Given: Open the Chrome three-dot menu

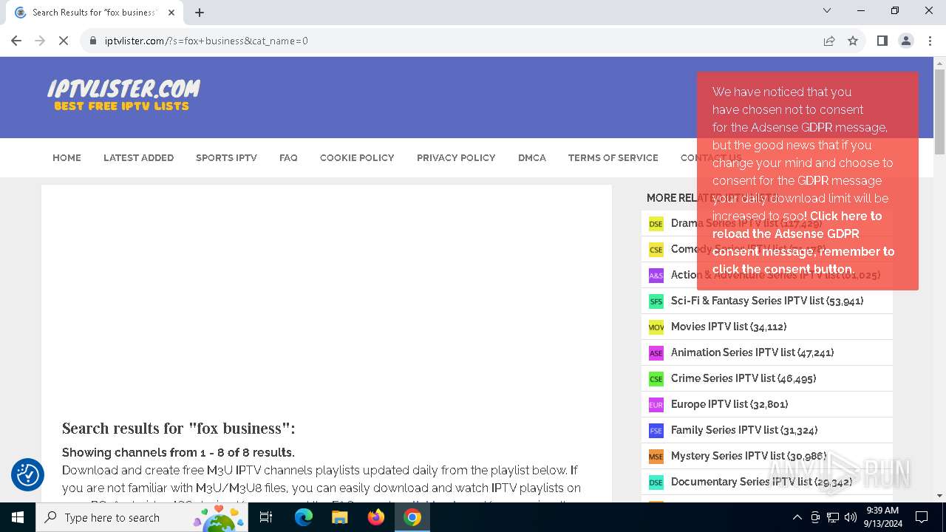Looking at the screenshot, I should coord(929,41).
